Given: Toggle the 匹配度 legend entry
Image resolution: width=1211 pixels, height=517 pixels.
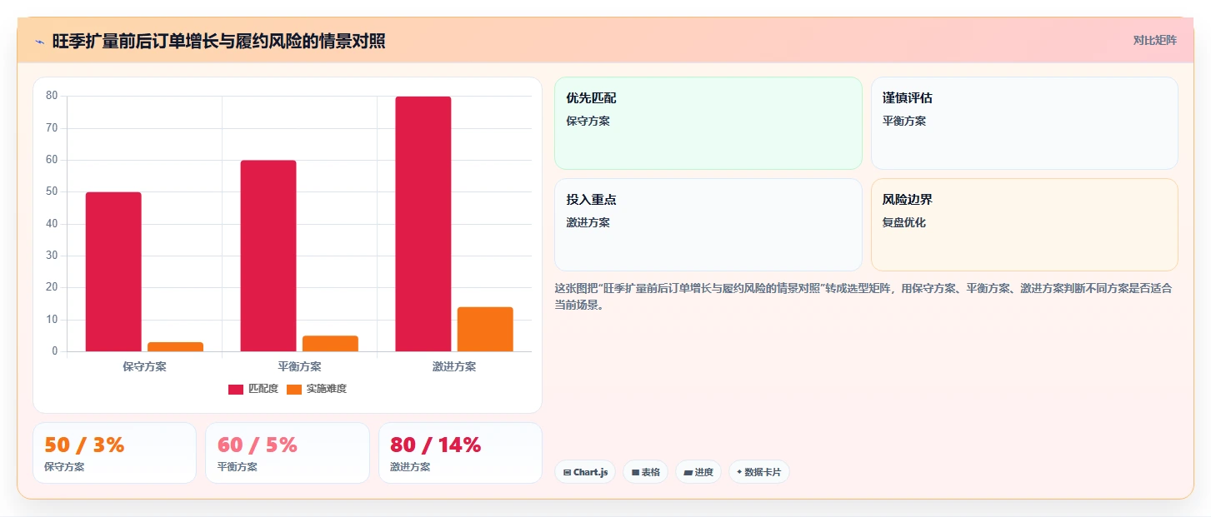Looking at the screenshot, I should coord(253,389).
